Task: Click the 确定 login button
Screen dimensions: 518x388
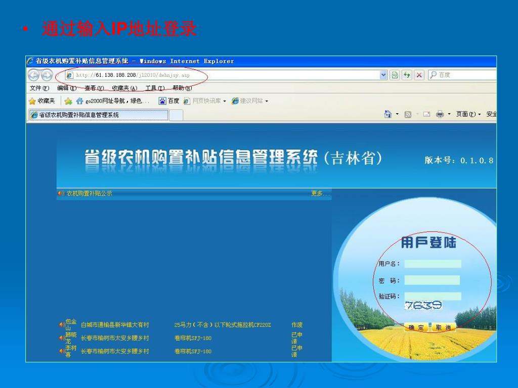Action: tap(416, 328)
